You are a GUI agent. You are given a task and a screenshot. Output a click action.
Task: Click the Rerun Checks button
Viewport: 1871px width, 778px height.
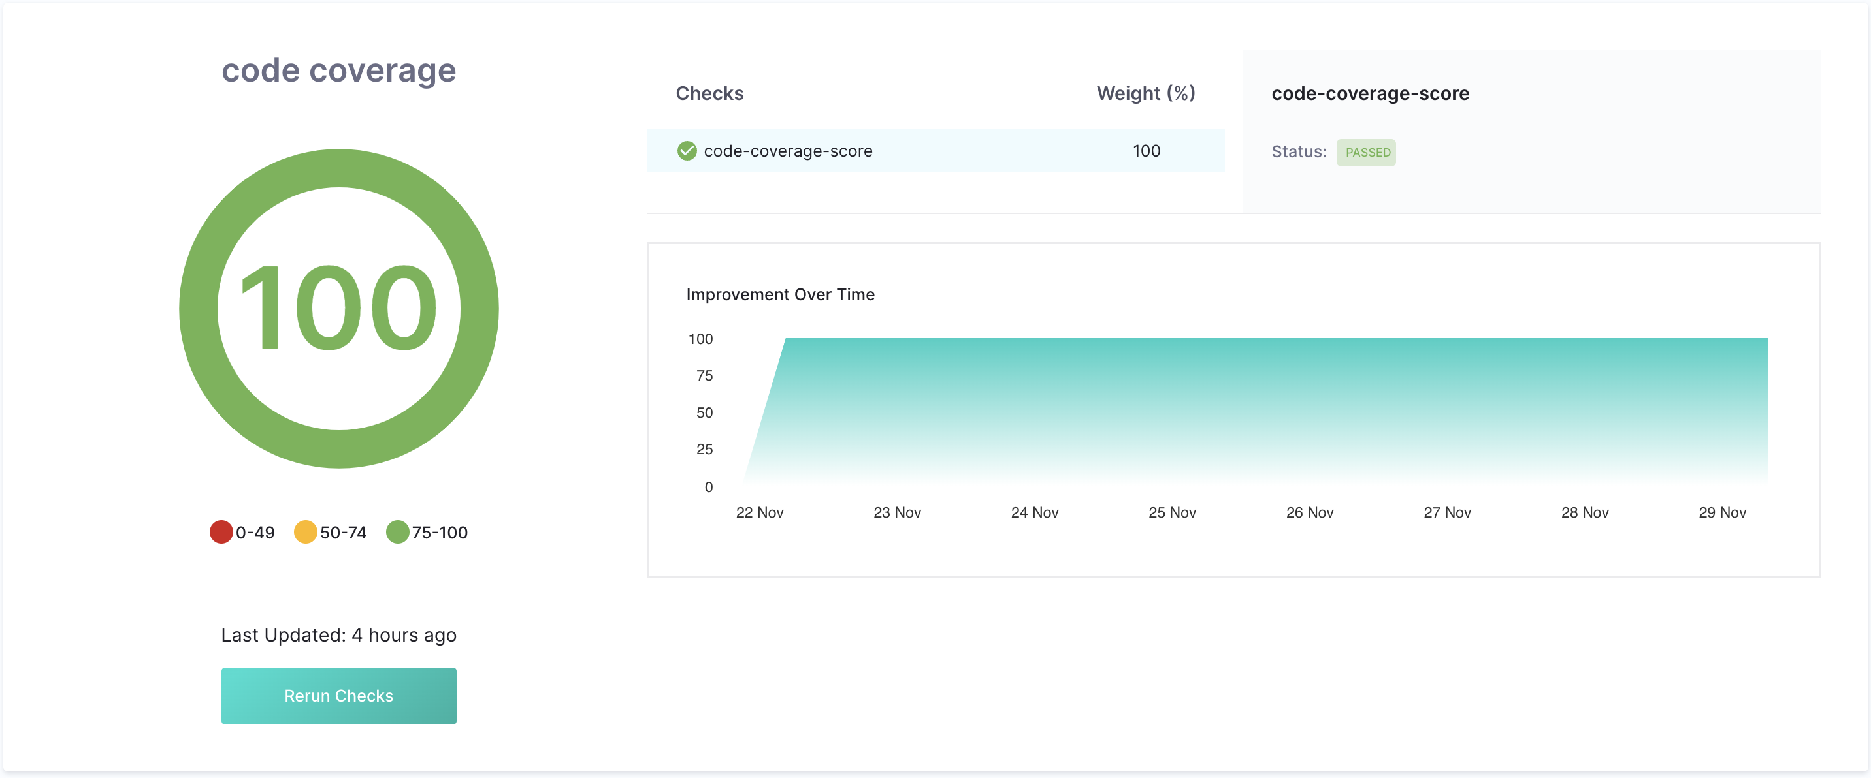(338, 695)
